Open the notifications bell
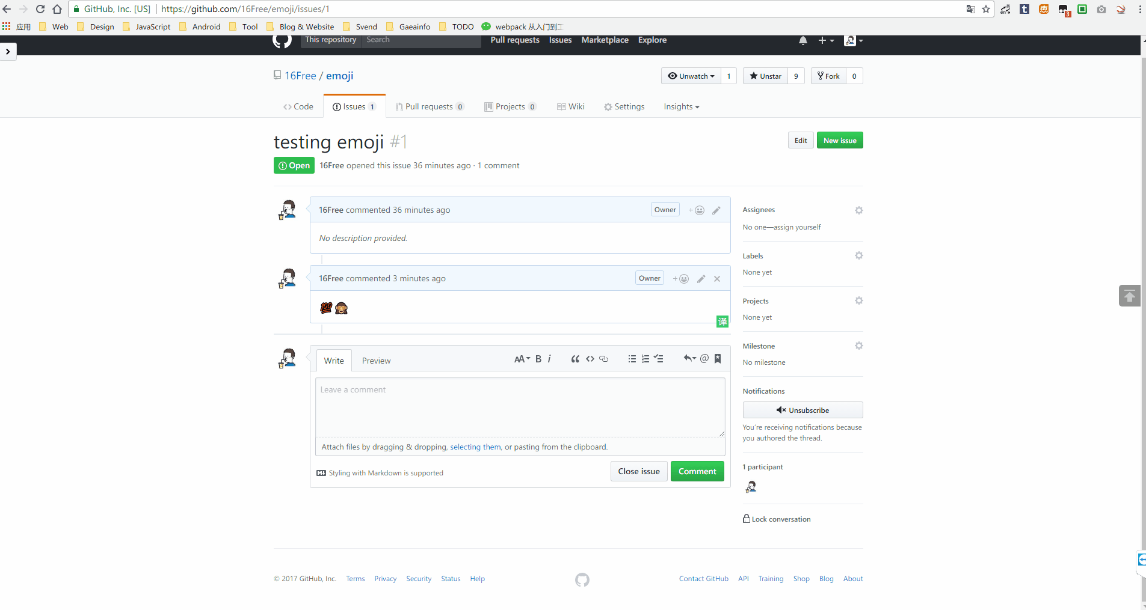 [803, 40]
